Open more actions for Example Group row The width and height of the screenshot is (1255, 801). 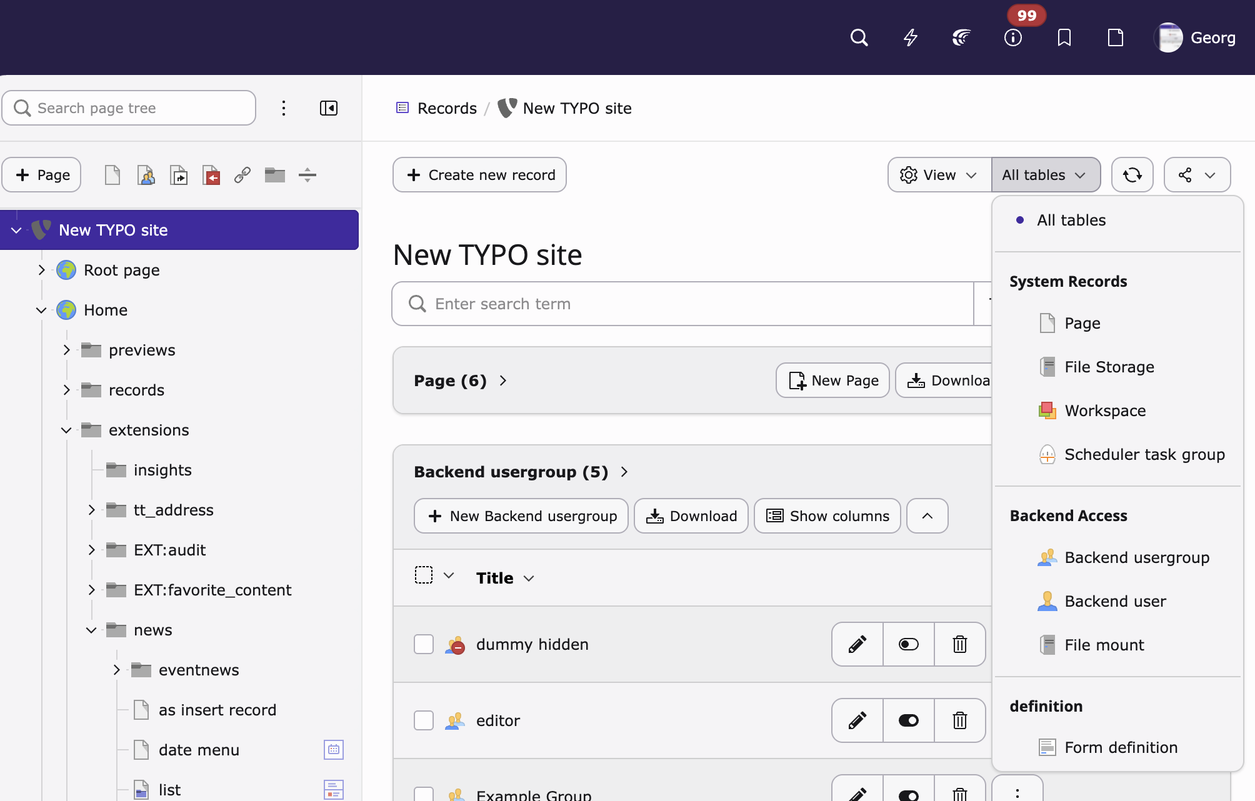tap(1017, 790)
